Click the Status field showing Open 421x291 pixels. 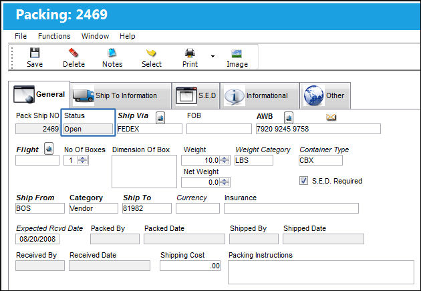tap(88, 129)
